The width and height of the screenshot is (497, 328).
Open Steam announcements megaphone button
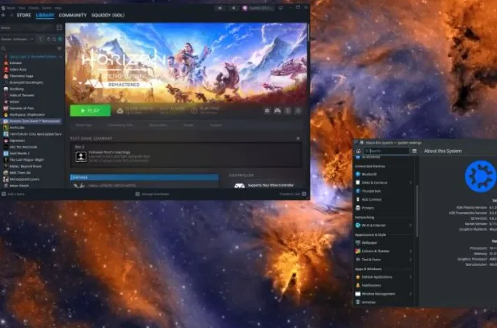[x=220, y=8]
